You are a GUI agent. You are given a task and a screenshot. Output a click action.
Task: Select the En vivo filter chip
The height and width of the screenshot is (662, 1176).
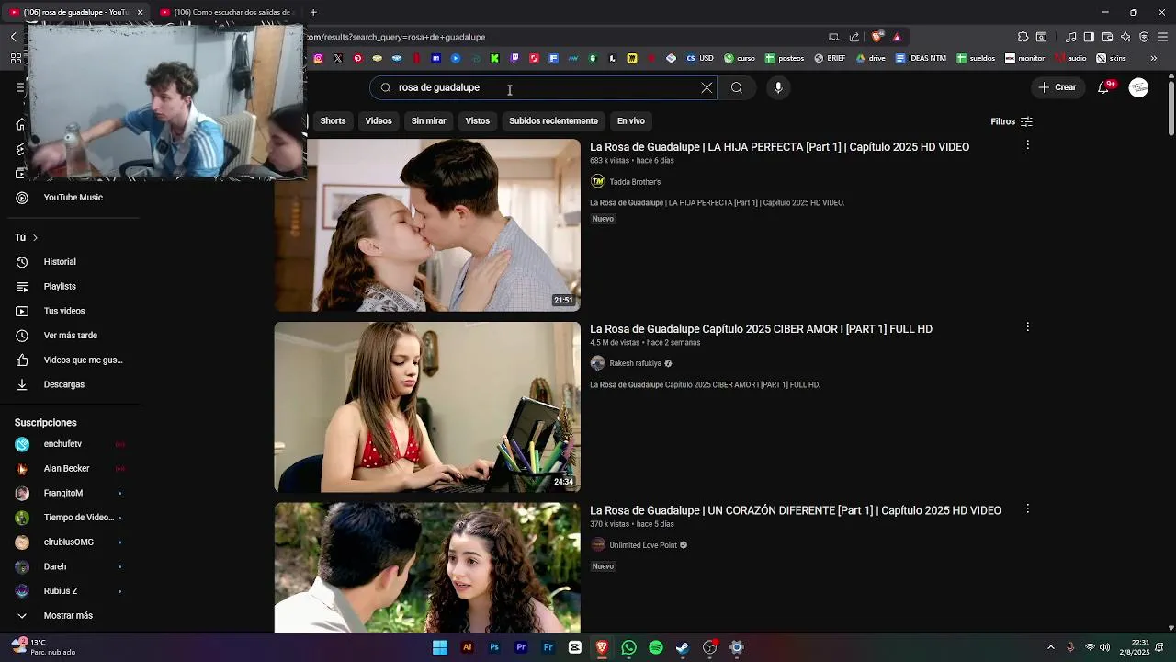coord(630,121)
